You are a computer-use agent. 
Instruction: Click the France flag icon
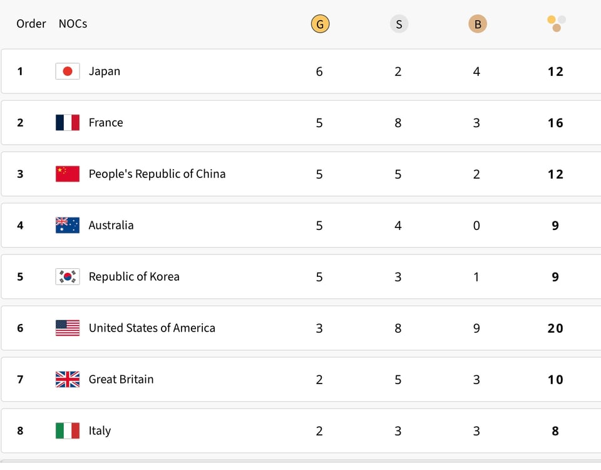(x=68, y=123)
